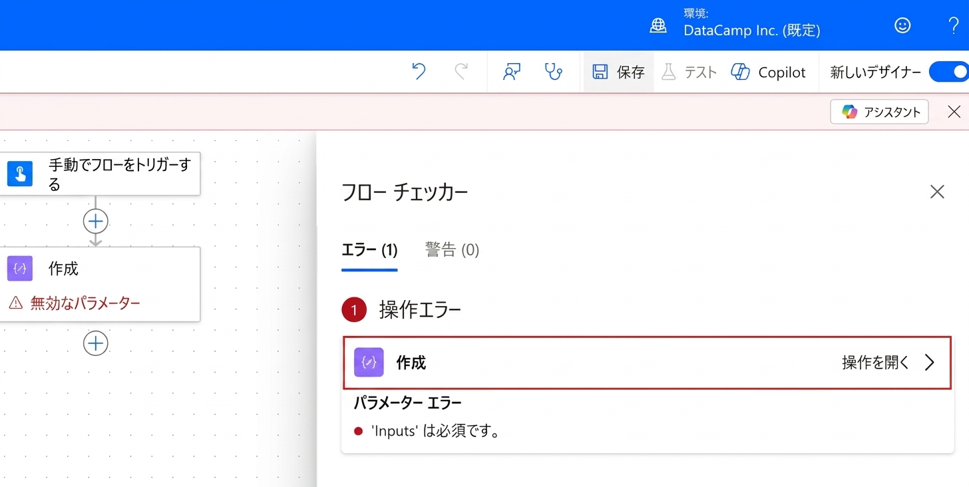This screenshot has height=487, width=969.
Task: Click the テスト flask button
Action: click(689, 72)
